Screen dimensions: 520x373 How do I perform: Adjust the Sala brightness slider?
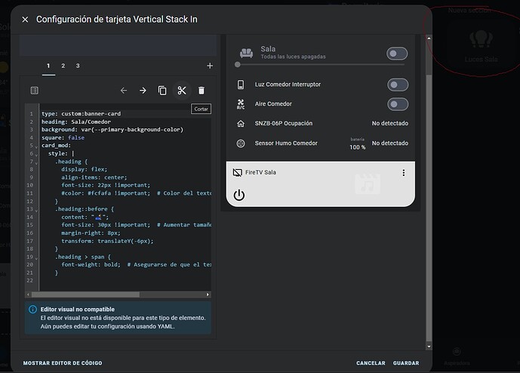click(320, 65)
